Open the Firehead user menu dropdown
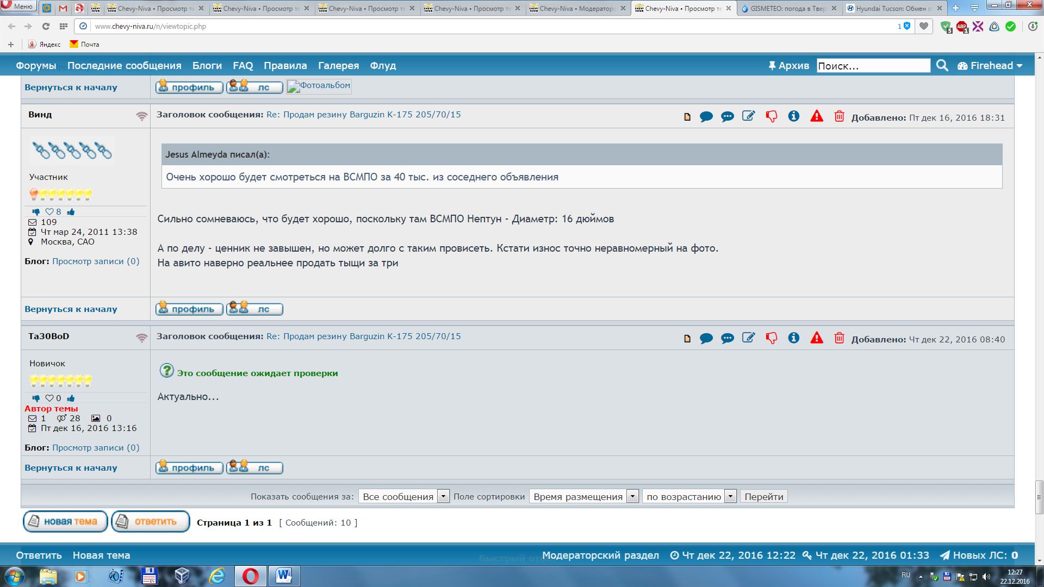The height and width of the screenshot is (587, 1044). (x=990, y=66)
